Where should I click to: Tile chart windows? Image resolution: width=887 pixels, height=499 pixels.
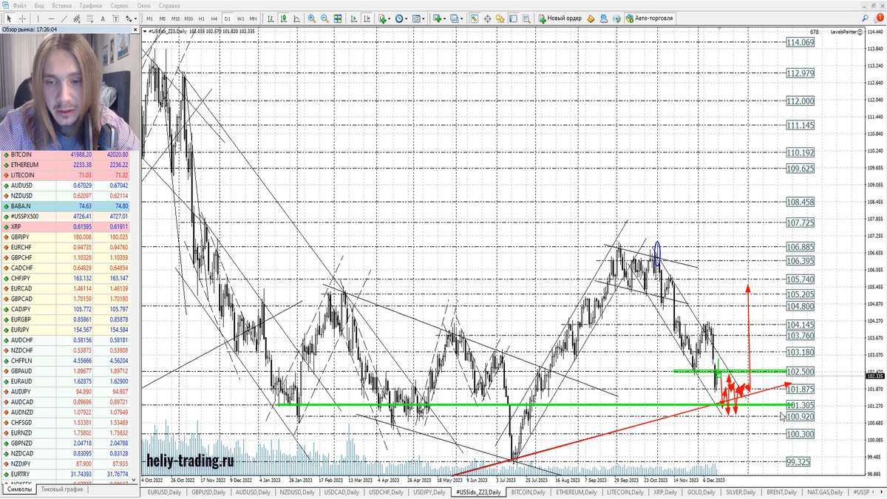pyautogui.click(x=338, y=18)
